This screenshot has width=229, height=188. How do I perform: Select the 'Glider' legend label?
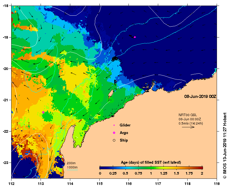pos(125,125)
